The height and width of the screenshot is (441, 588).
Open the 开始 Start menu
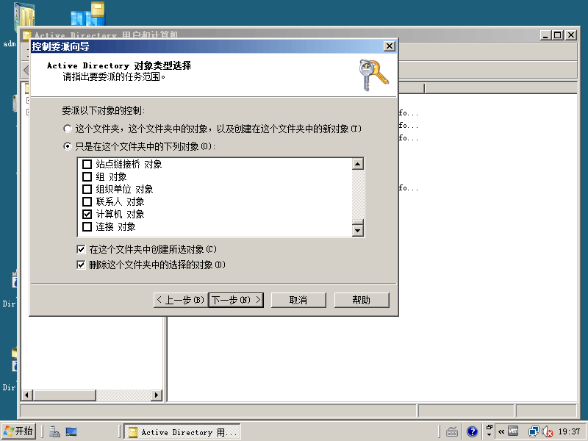tap(19, 431)
